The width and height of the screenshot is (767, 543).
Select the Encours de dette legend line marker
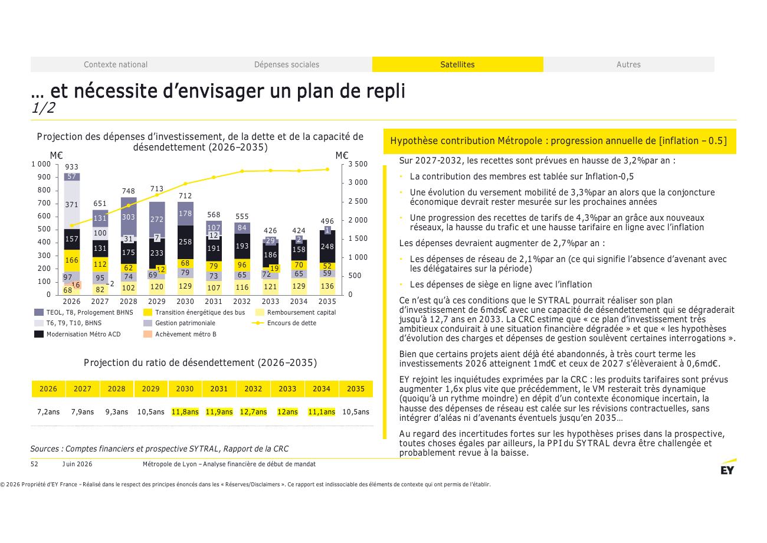coord(257,323)
